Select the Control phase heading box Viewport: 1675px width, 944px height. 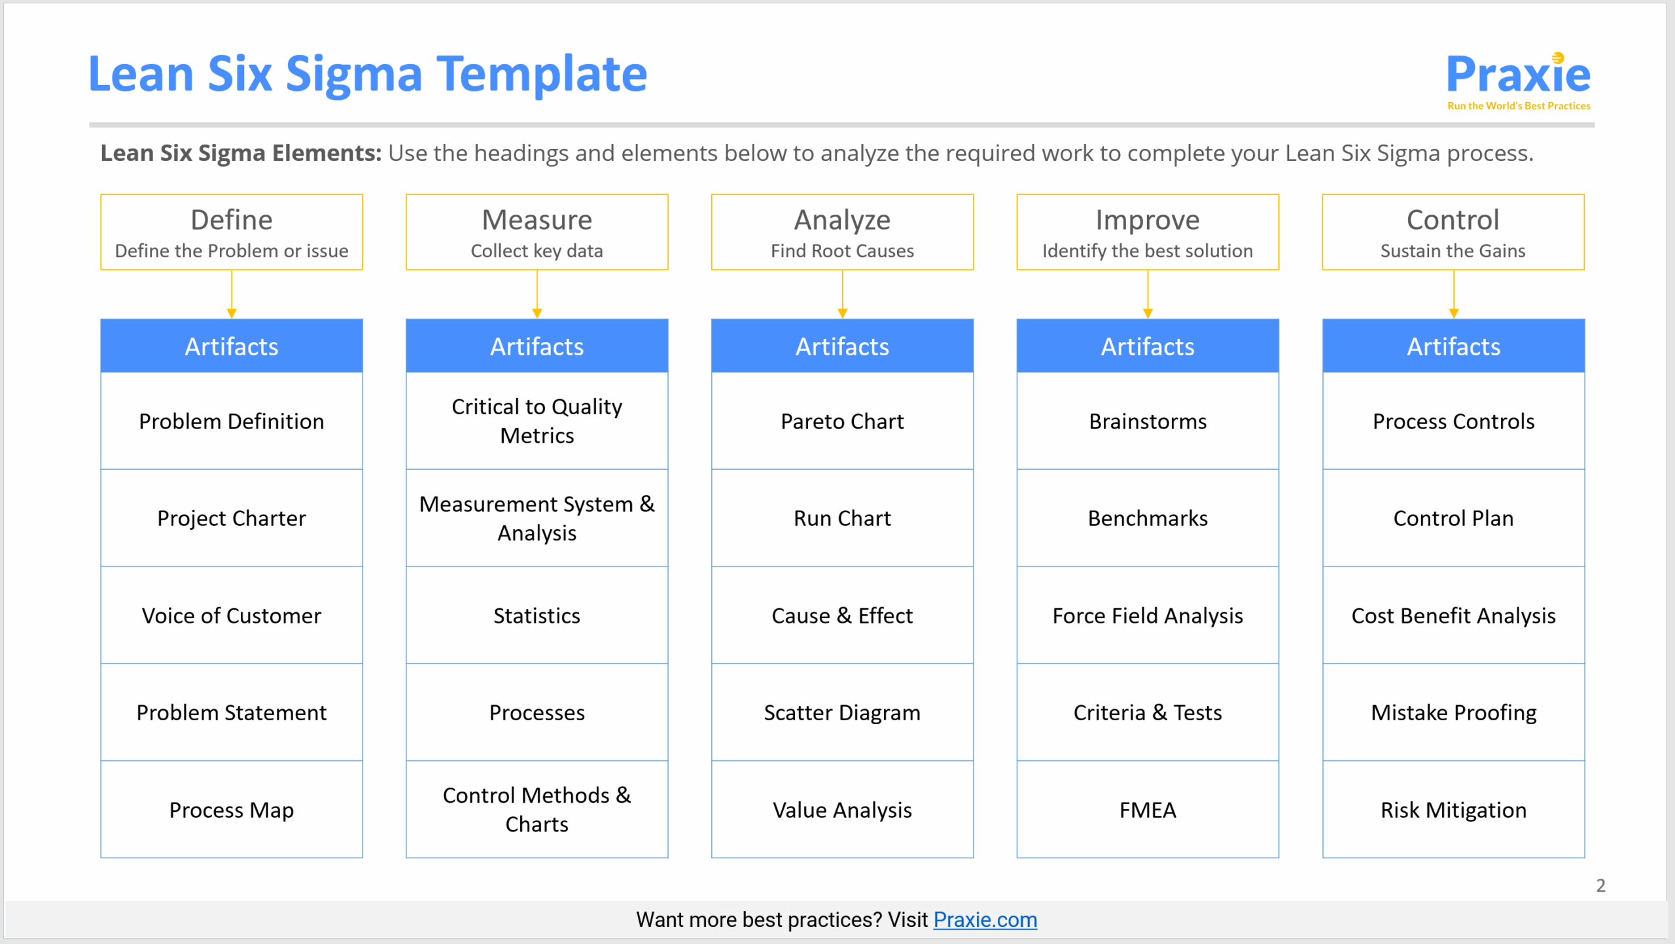tap(1453, 232)
